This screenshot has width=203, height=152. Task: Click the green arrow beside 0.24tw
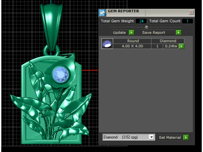(x=181, y=46)
